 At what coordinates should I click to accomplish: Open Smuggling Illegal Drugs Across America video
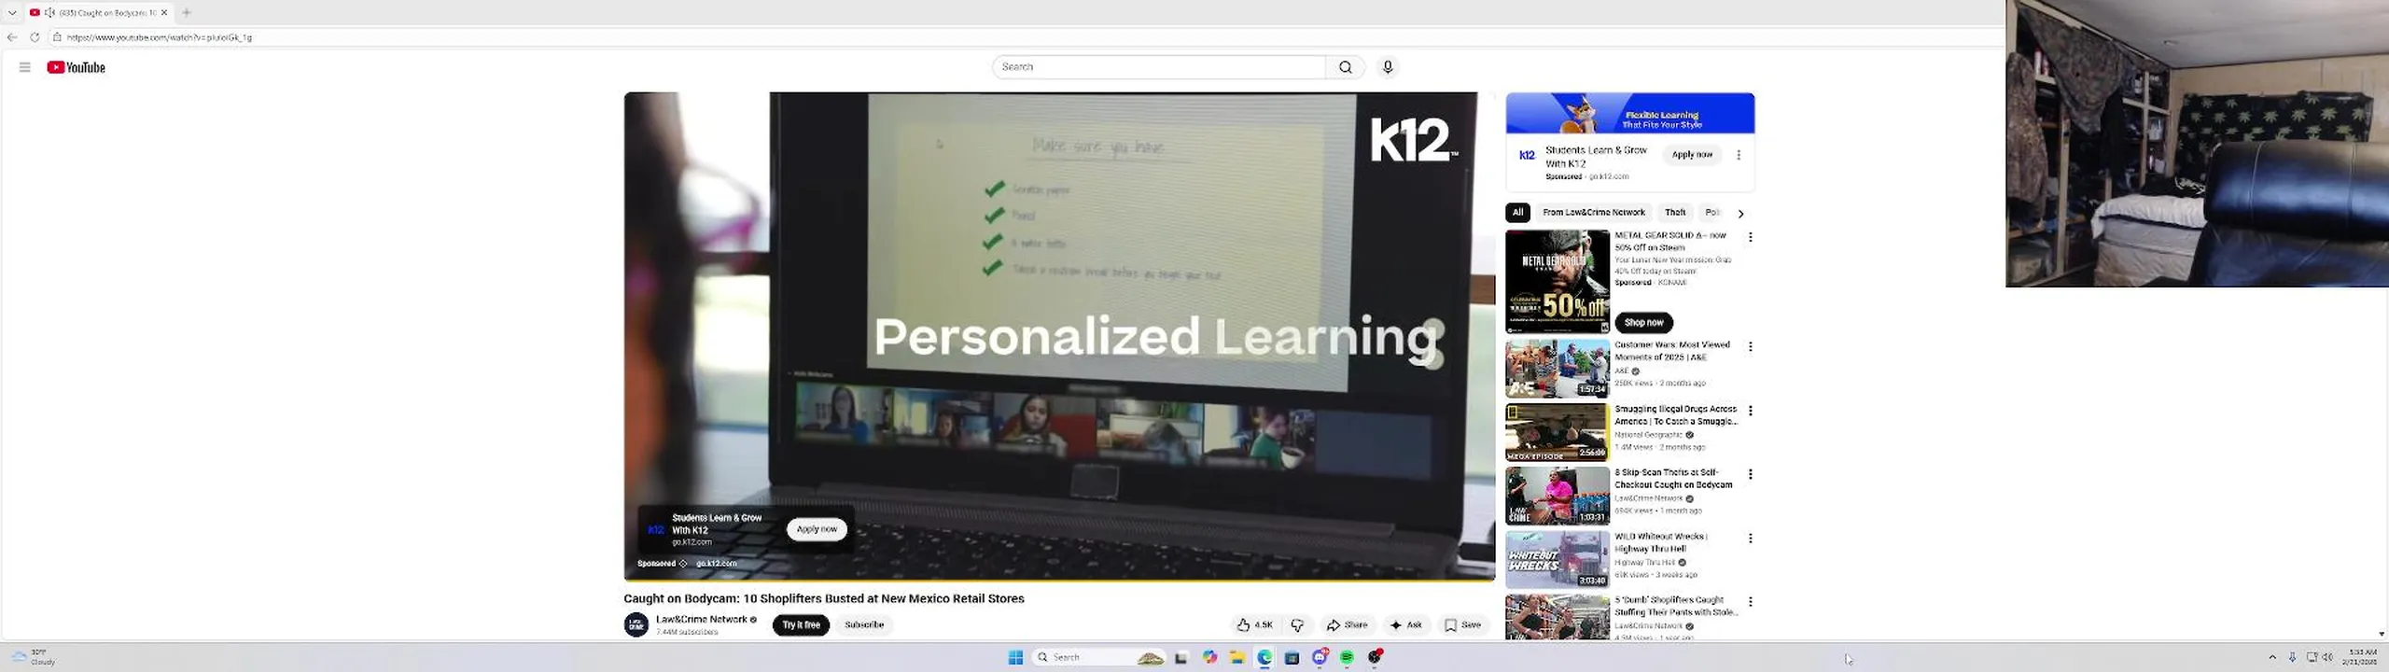pos(1558,432)
